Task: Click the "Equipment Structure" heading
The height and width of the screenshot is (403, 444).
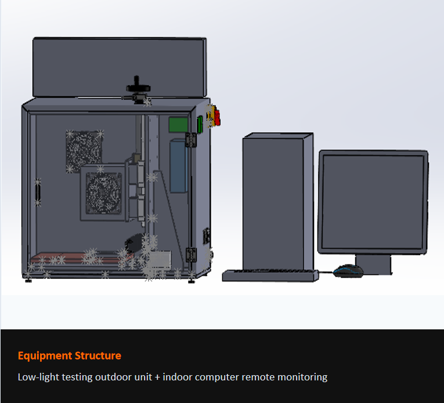Action: 70,355
